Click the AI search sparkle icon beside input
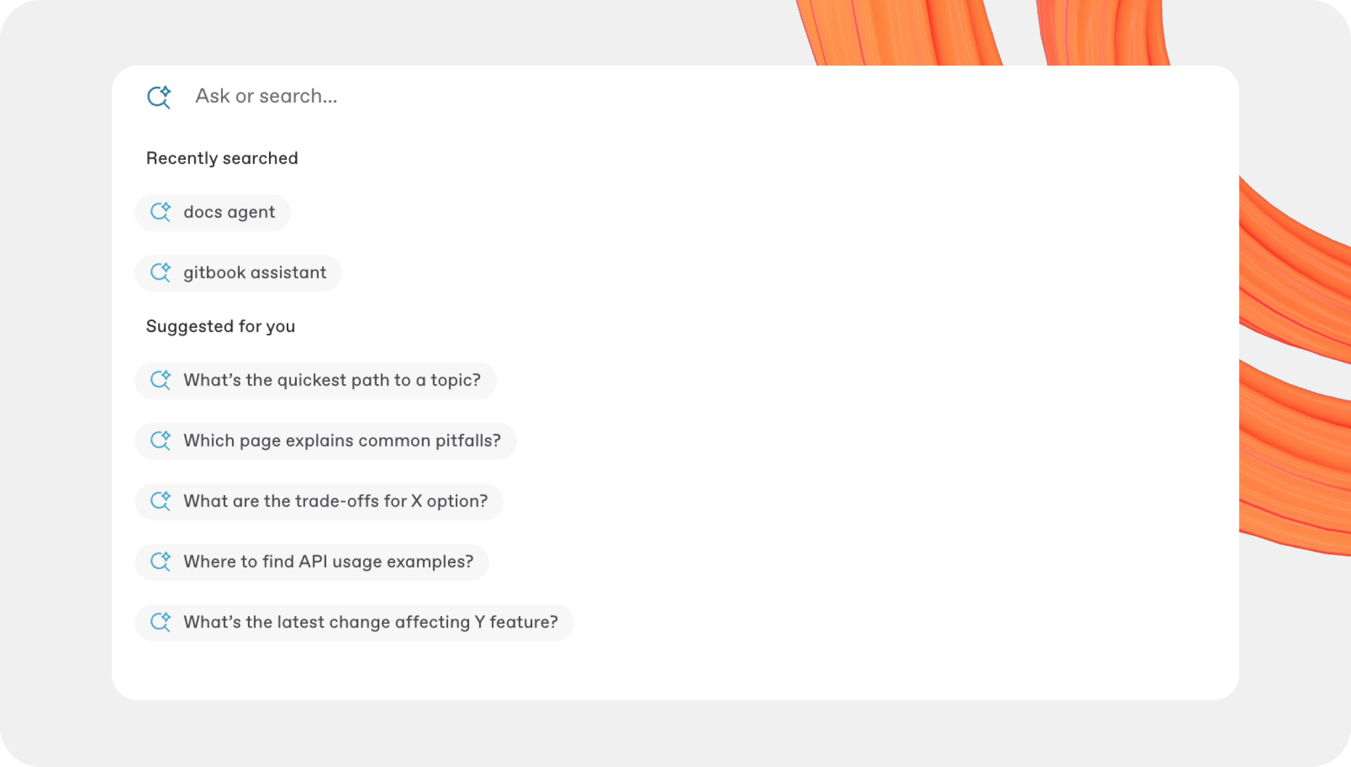Screen dimensions: 1351x767 click(159, 96)
